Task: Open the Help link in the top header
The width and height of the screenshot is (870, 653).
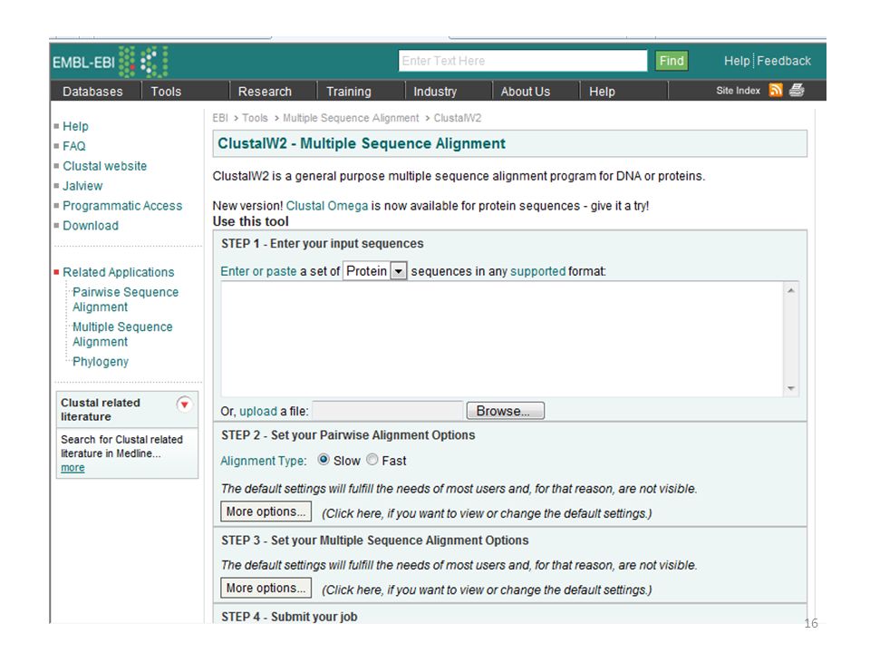Action: 737,61
